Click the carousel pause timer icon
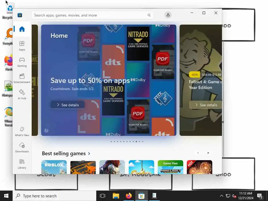 [x=46, y=130]
